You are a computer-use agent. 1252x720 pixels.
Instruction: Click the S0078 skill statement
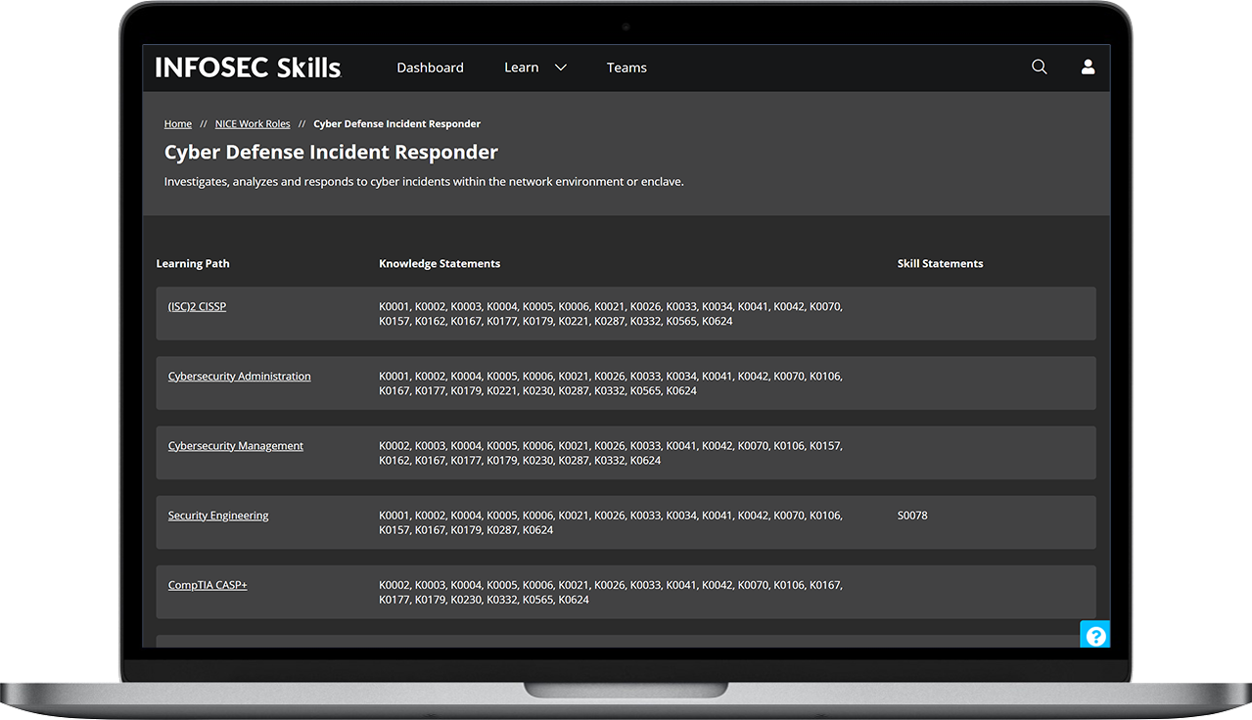(912, 515)
